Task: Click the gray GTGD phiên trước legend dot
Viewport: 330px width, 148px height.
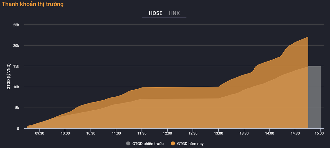Action: [128, 143]
